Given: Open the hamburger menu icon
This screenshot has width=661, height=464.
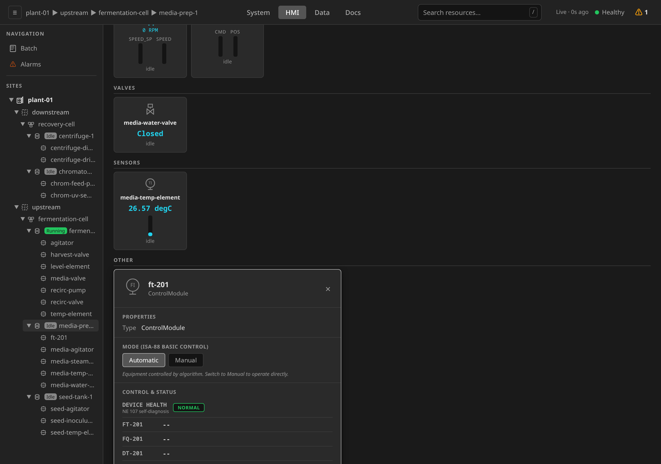Looking at the screenshot, I should pyautogui.click(x=15, y=13).
